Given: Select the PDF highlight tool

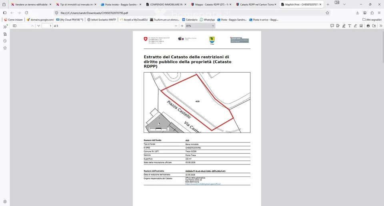Looking at the screenshot, I should (344, 26).
